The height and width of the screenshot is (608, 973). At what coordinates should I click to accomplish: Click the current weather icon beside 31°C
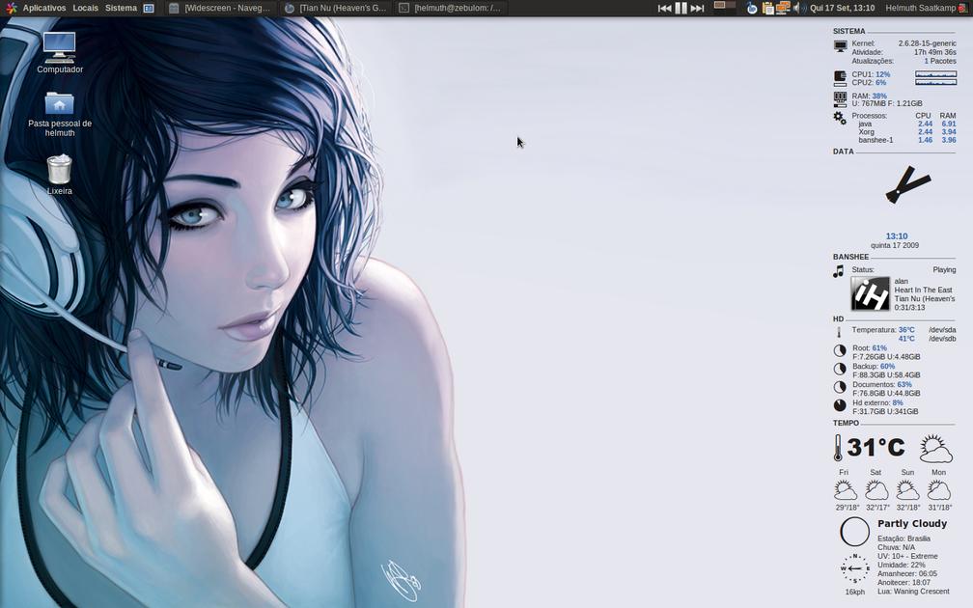tap(935, 448)
